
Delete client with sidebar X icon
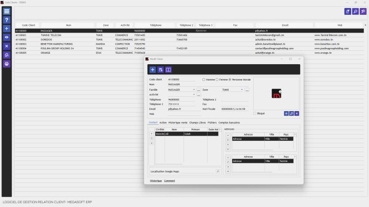(x=7, y=46)
